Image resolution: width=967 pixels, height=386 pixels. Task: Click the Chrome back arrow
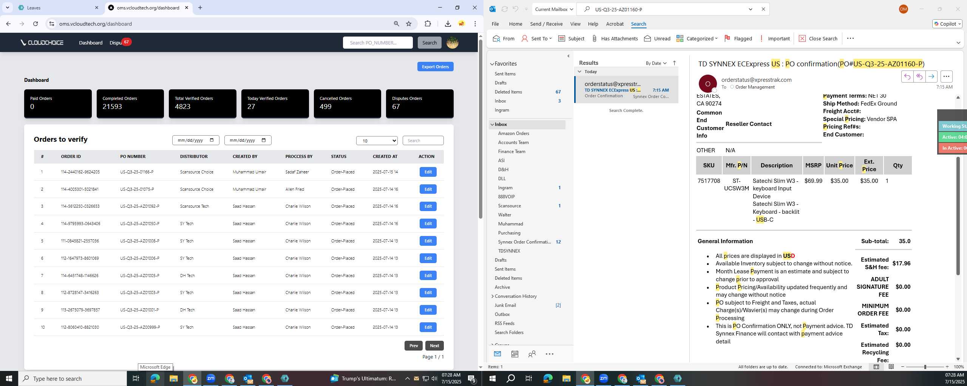[x=8, y=24]
